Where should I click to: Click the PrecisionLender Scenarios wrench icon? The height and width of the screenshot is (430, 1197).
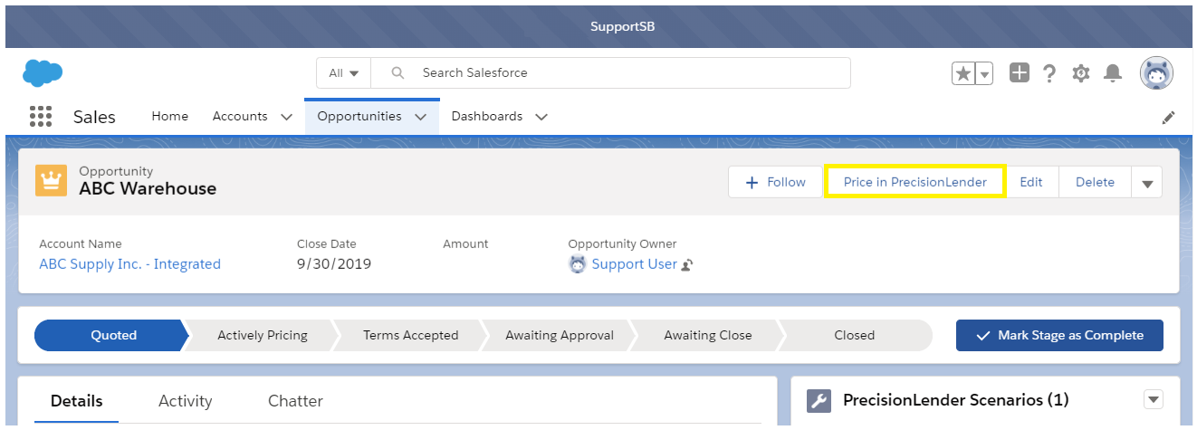(x=819, y=400)
